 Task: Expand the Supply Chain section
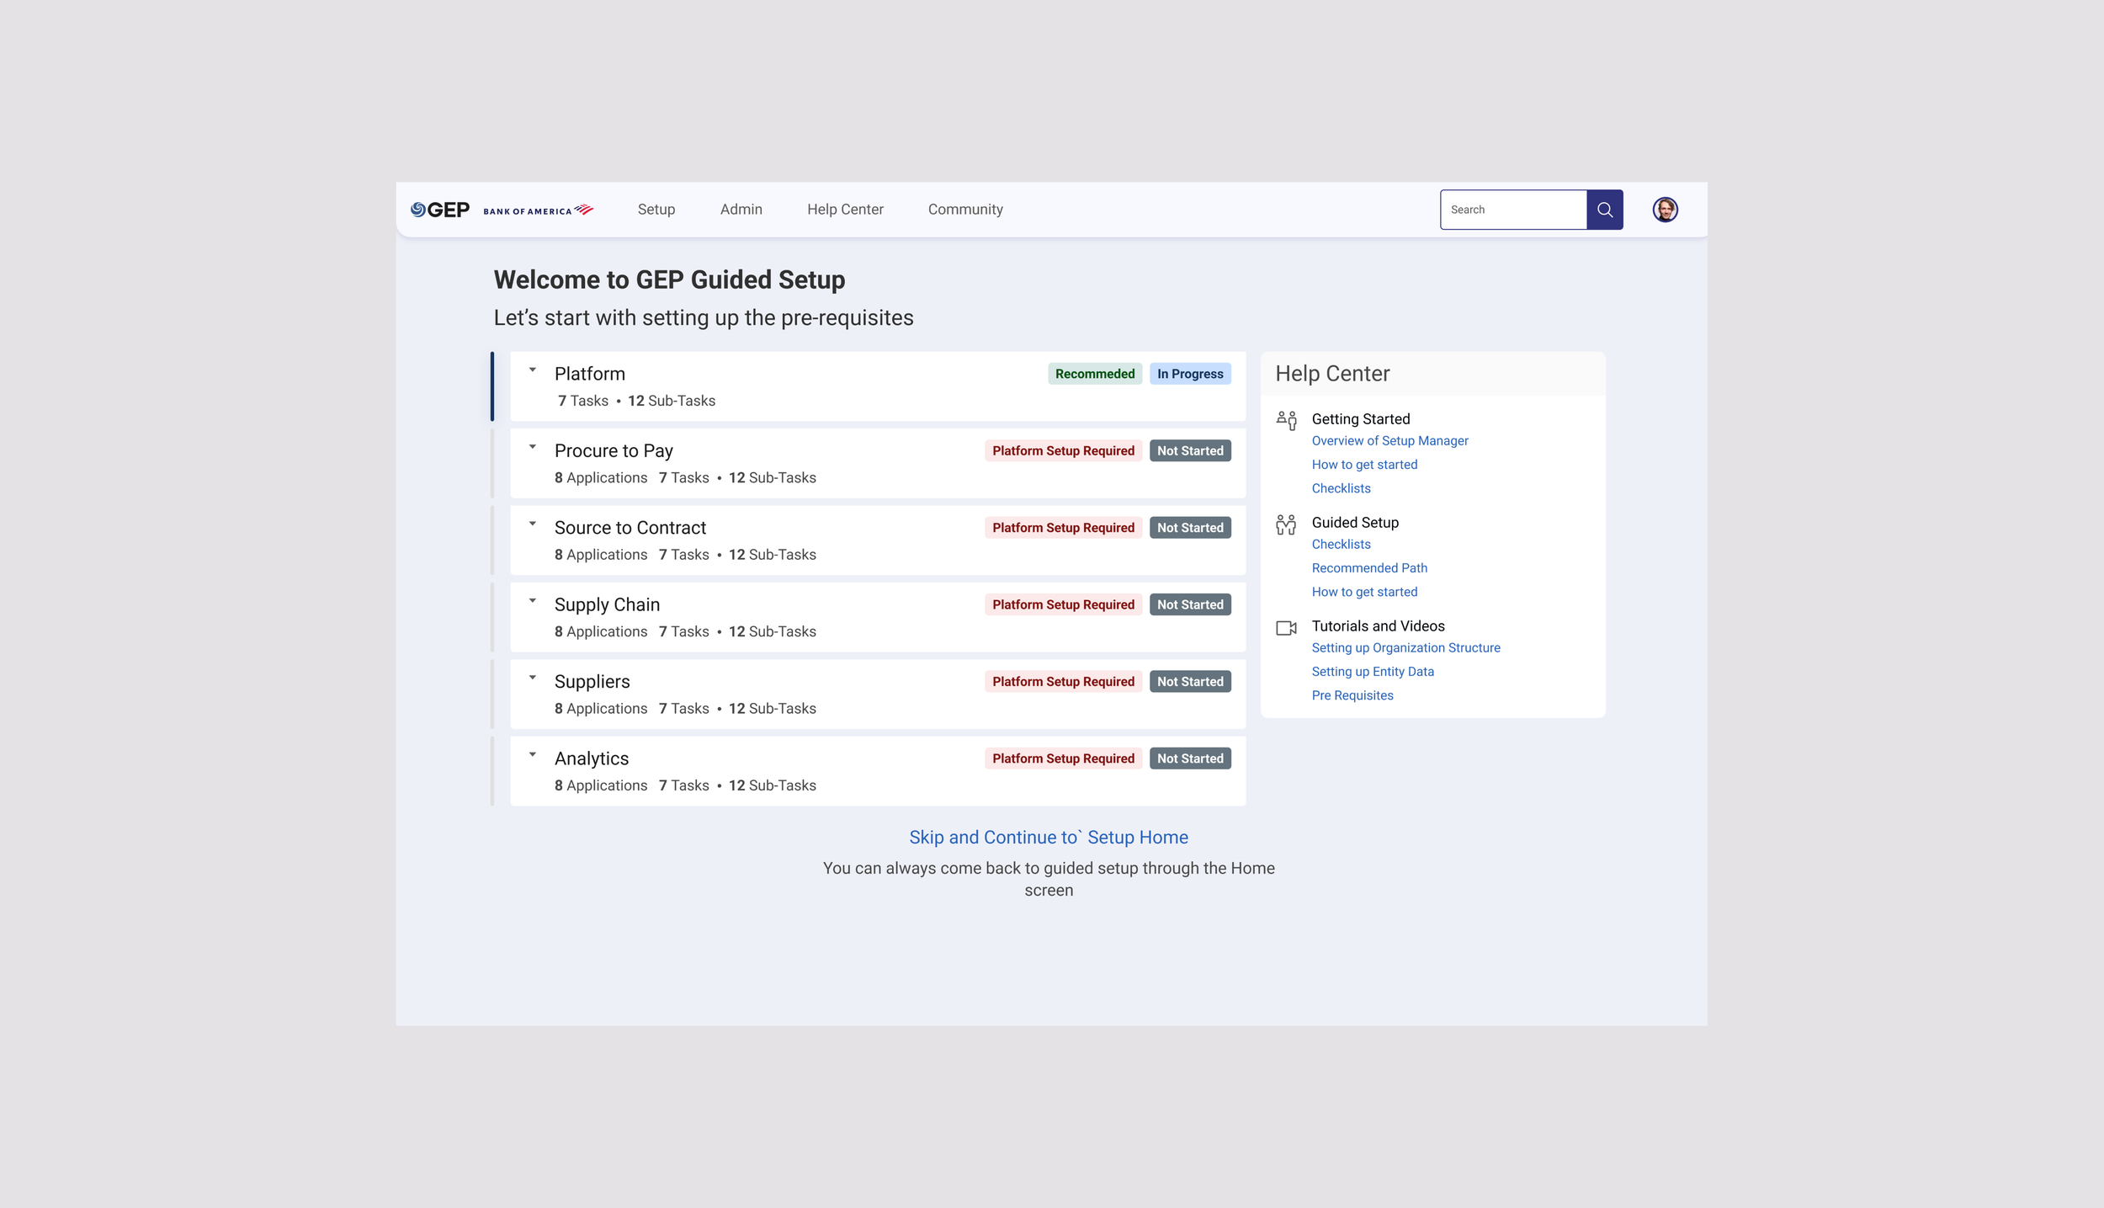pyautogui.click(x=533, y=601)
